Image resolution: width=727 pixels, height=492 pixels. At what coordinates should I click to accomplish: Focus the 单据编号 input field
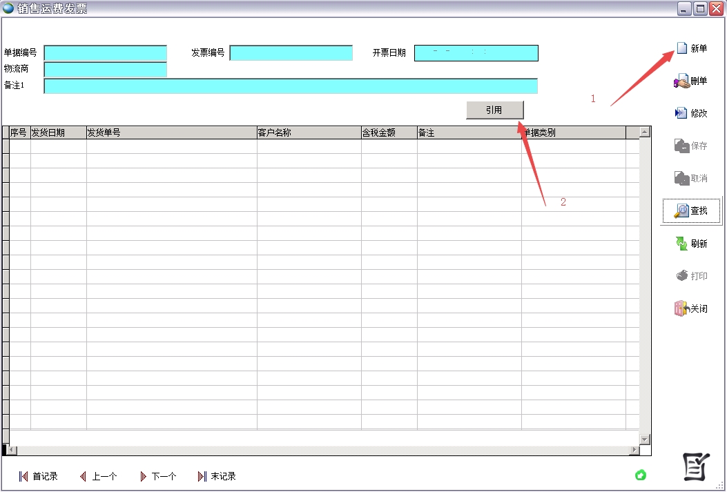click(x=106, y=53)
